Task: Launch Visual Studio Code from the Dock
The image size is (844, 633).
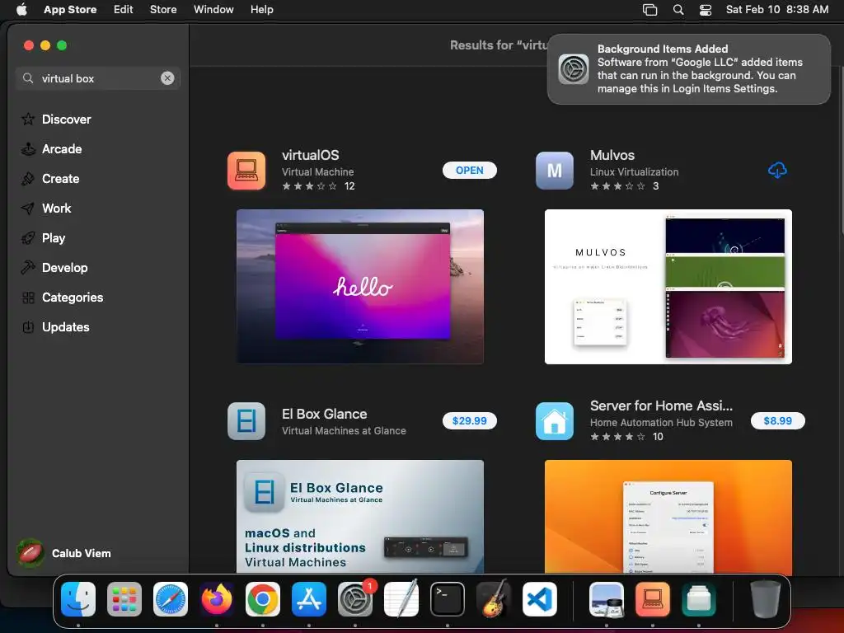Action: (540, 599)
